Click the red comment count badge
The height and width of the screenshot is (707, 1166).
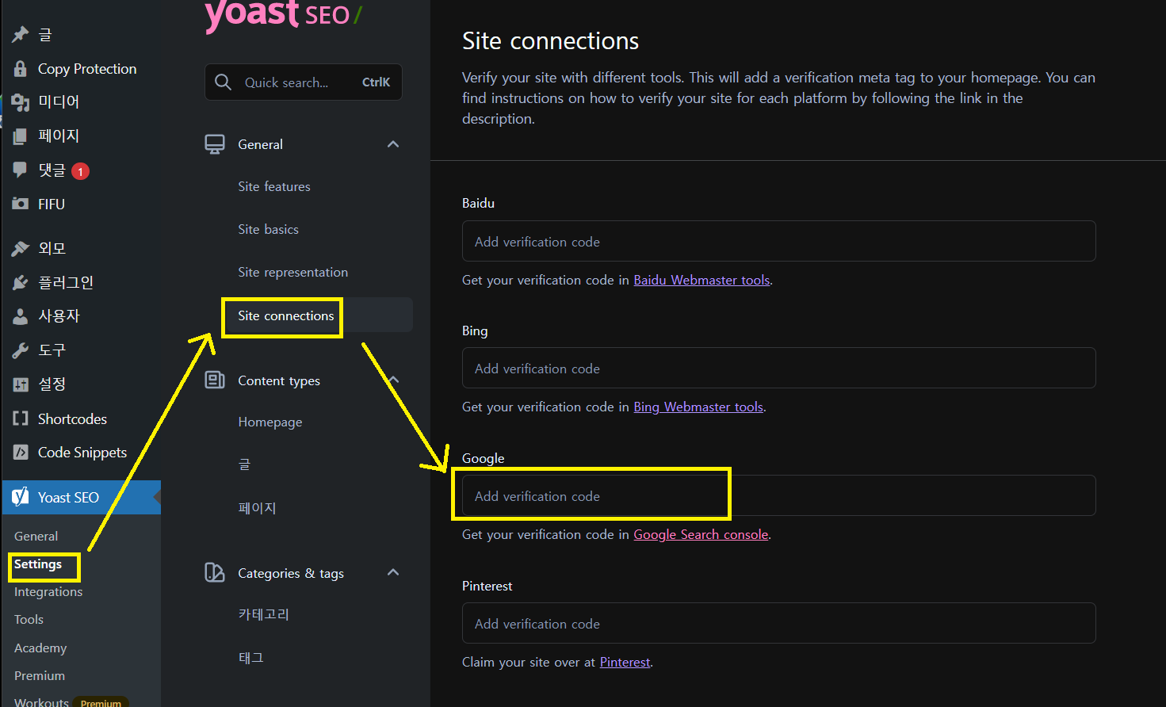point(80,171)
